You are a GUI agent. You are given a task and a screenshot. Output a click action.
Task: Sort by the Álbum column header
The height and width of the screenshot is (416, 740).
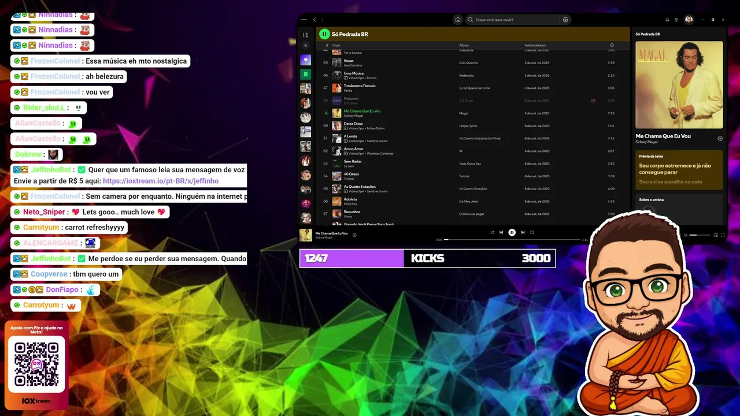464,45
